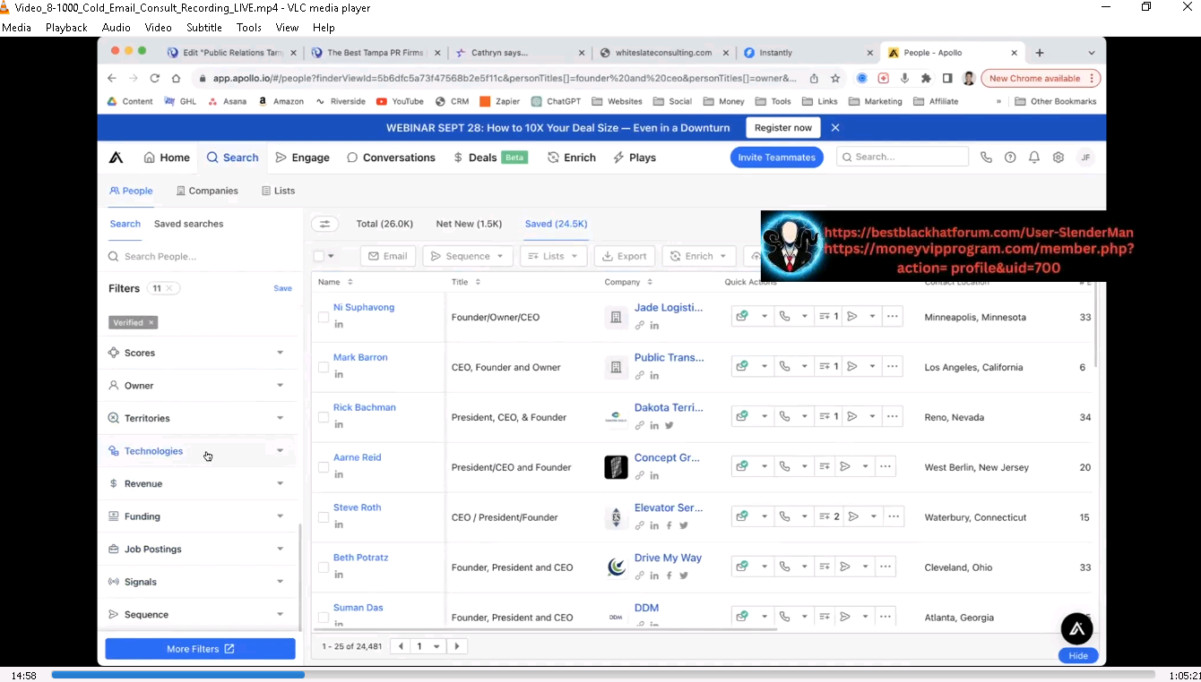Switch to Saved searches tab
Screen dimensions: 1201x682
click(x=188, y=224)
